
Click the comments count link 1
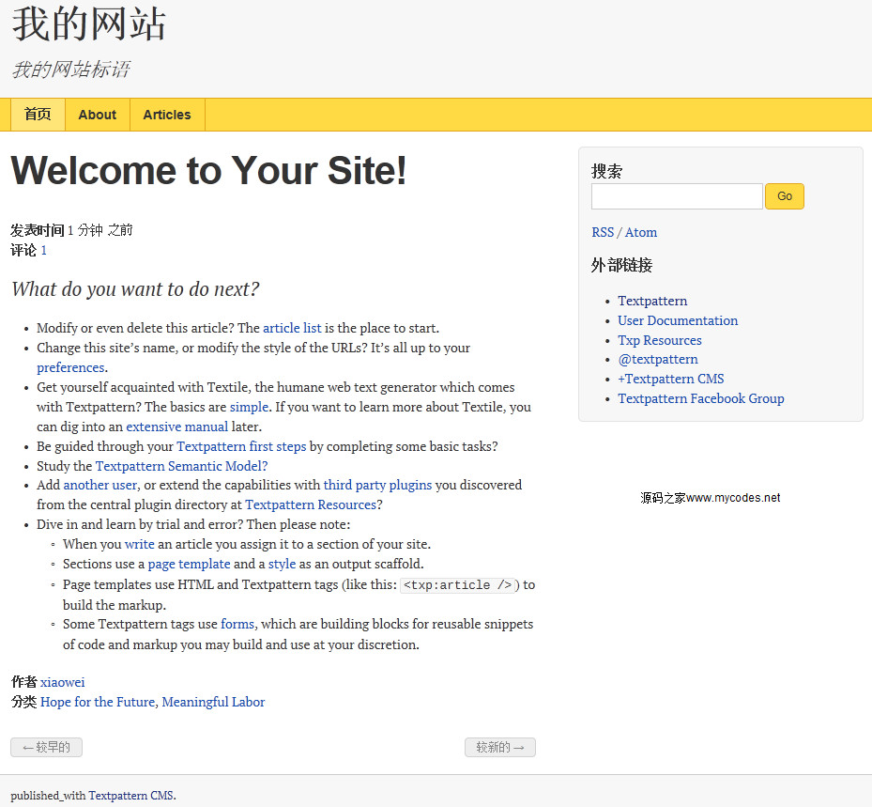[x=44, y=251]
